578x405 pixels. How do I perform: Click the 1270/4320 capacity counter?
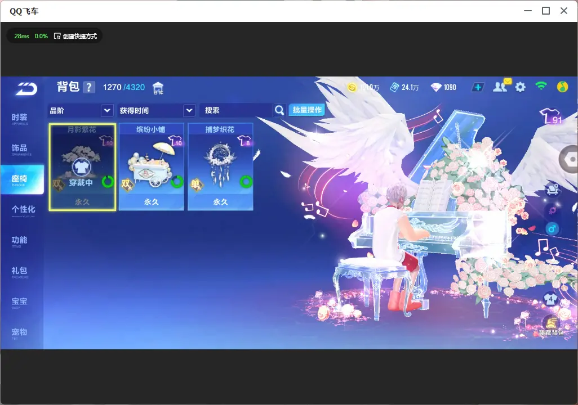(x=124, y=87)
